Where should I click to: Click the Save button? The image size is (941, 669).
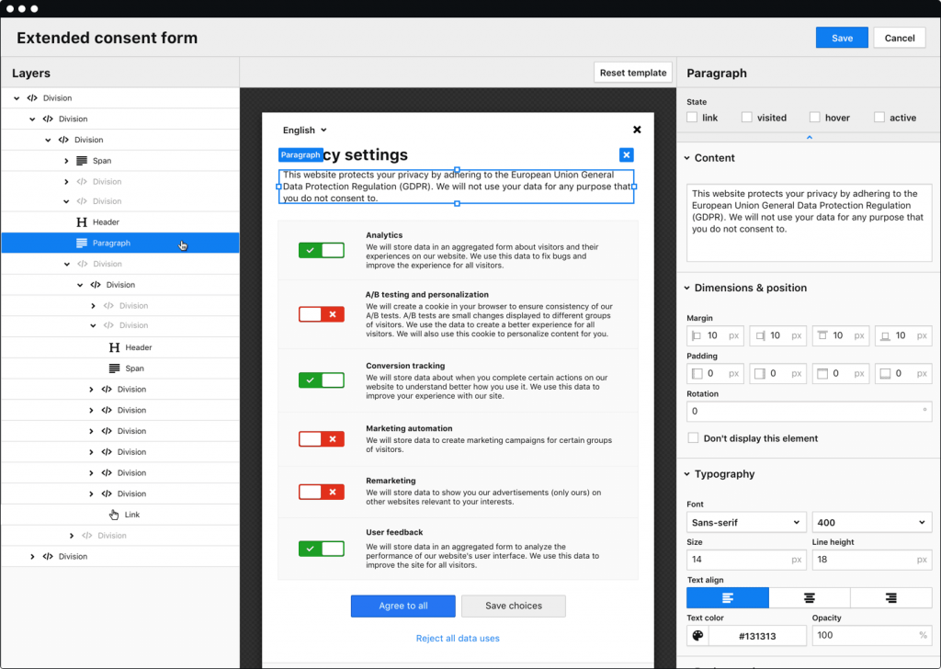point(841,38)
